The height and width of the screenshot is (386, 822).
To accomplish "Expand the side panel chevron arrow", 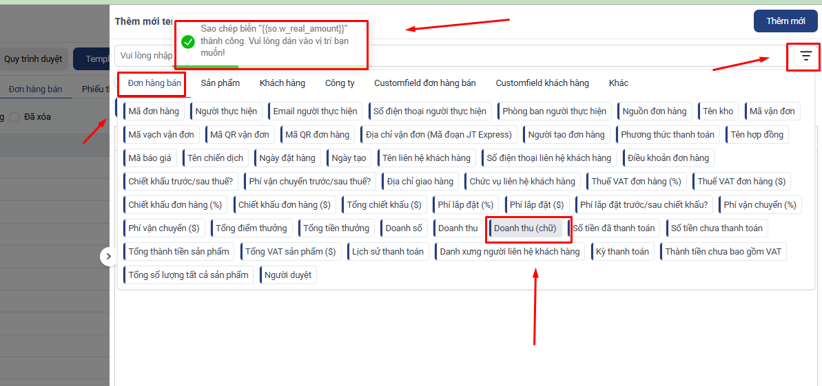I will (108, 257).
